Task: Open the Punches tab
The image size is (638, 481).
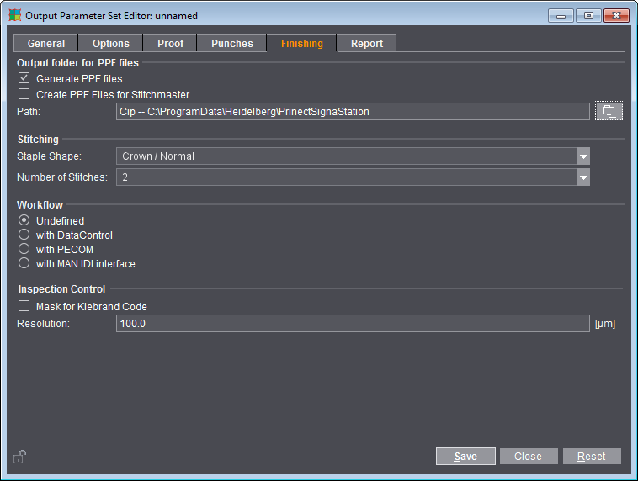Action: click(231, 44)
